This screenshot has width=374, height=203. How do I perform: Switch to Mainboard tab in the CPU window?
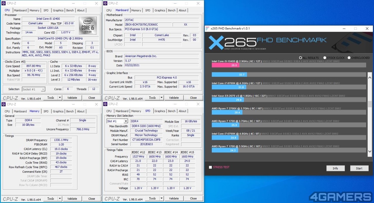pyautogui.click(x=20, y=10)
